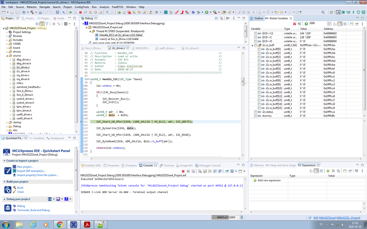Click NXP MKL02Z32xxx4 status bar link
The height and width of the screenshot is (229, 367).
324,218
